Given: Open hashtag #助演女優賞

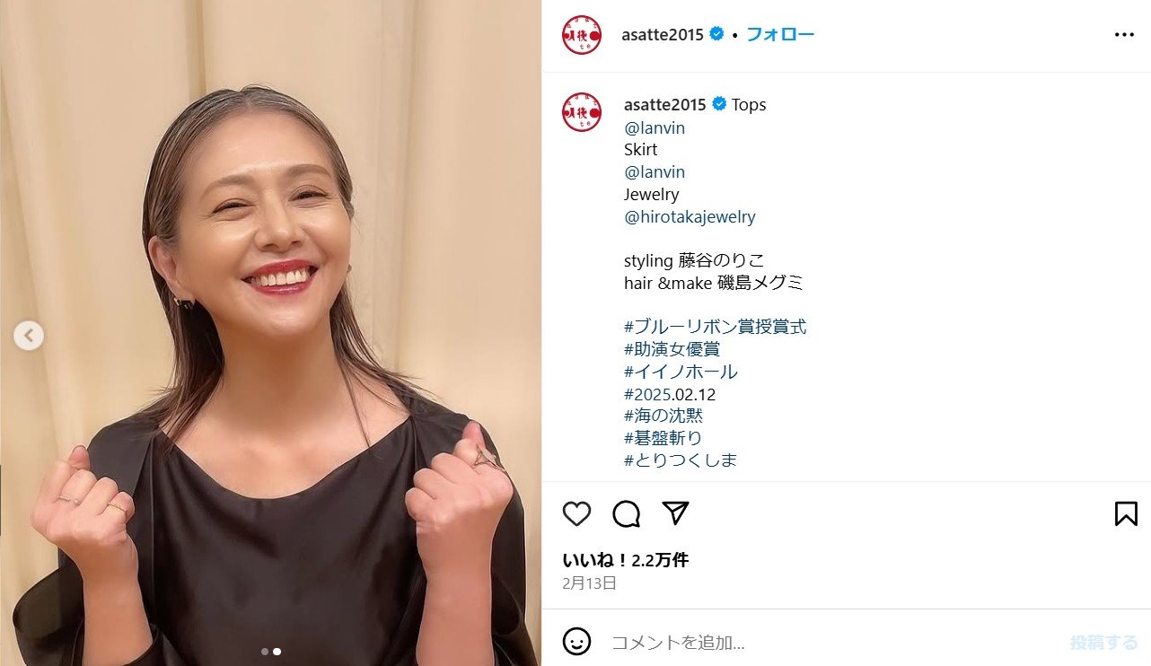Looking at the screenshot, I should coord(672,349).
